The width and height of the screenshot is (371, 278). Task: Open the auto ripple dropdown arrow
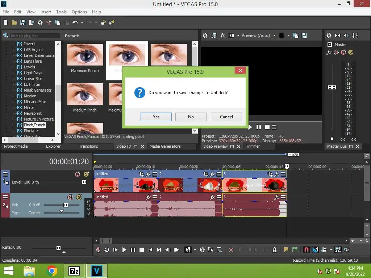tap(331, 250)
